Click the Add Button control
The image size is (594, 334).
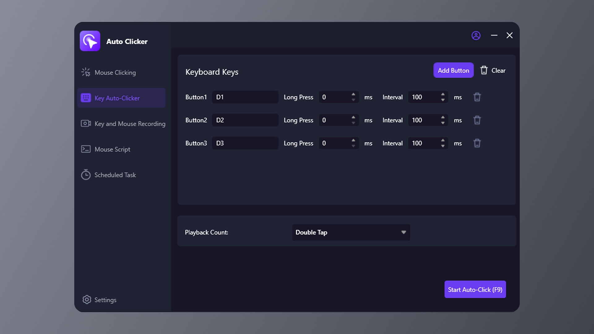[453, 70]
